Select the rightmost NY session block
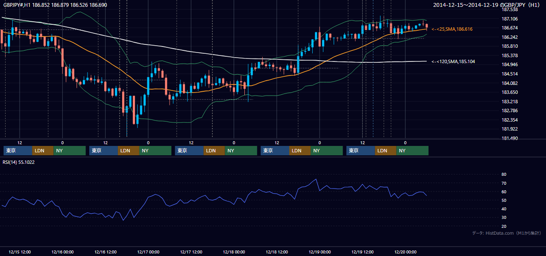This screenshot has width=546, height=256. [412, 151]
